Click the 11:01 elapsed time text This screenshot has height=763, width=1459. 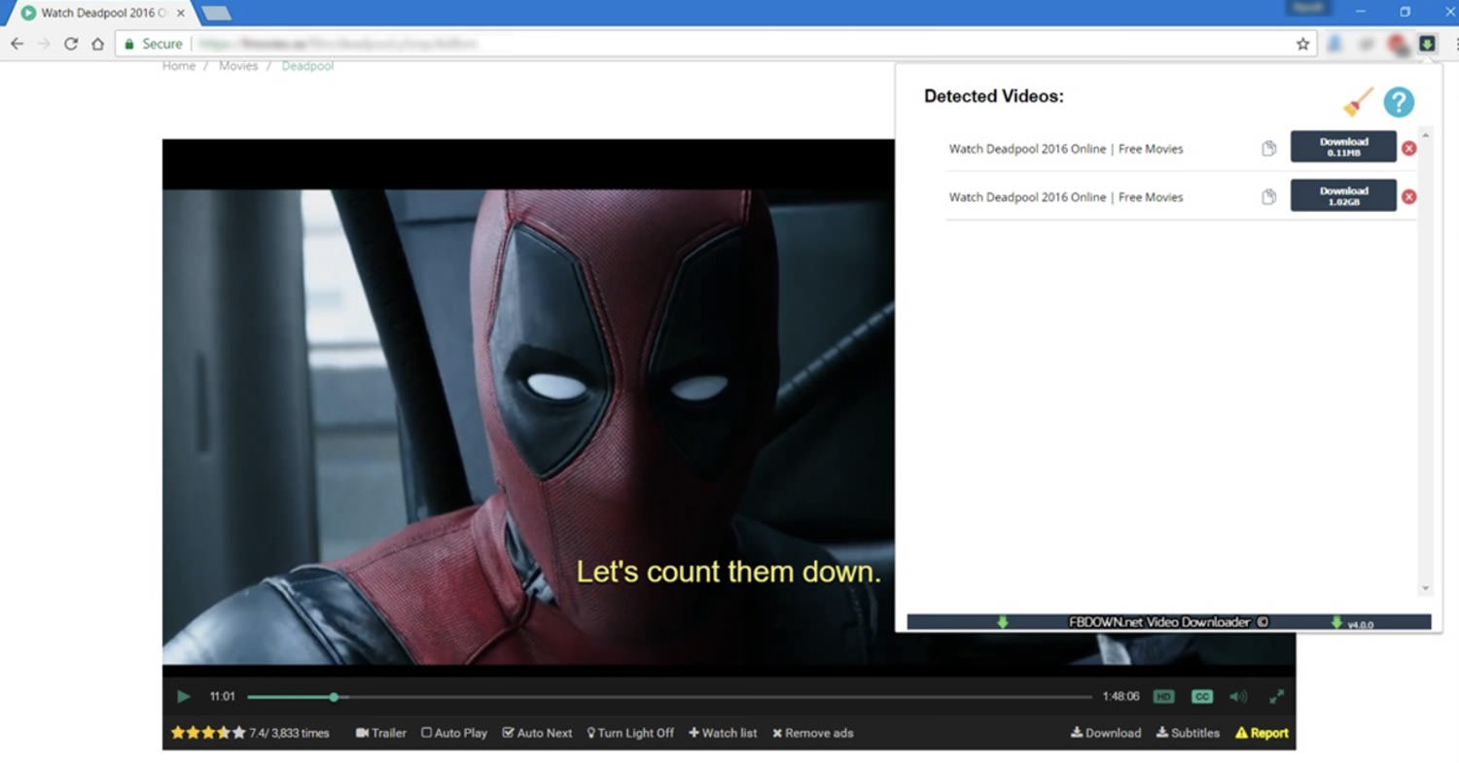[223, 696]
